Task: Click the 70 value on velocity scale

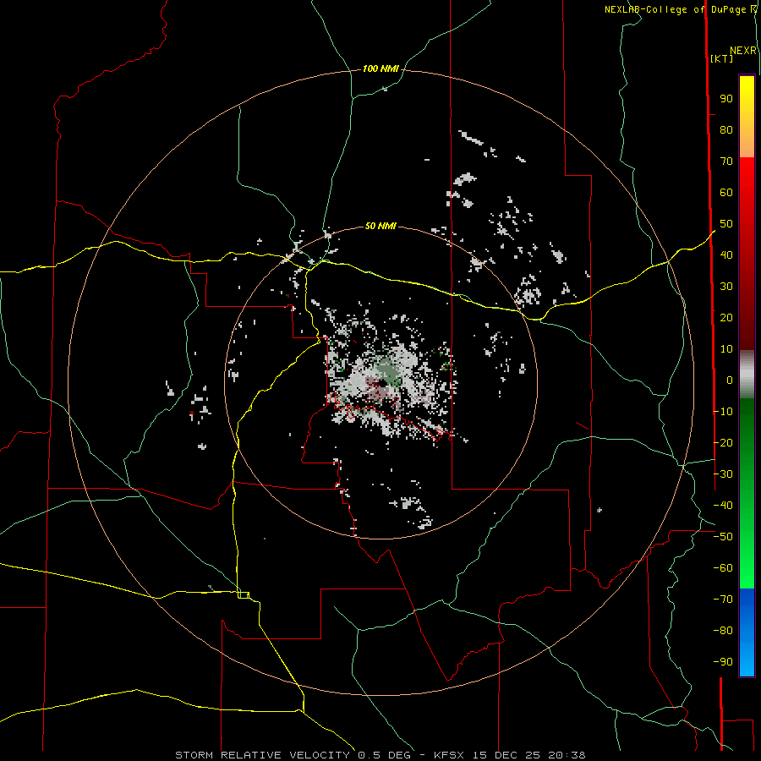Action: 726,162
